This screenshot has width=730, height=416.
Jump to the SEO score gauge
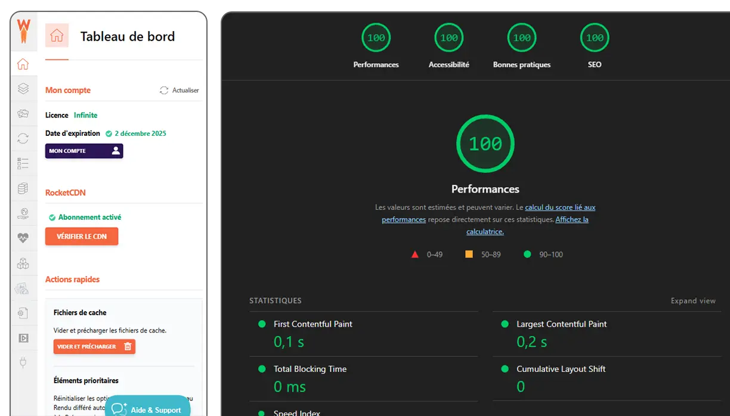tap(594, 38)
